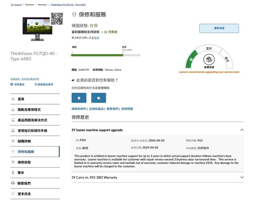Click the Lenovo recommends upgrading your service level text
This screenshot has height=202, width=262.
click(209, 72)
